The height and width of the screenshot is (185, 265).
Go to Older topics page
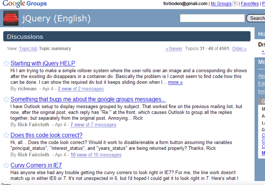(239, 49)
